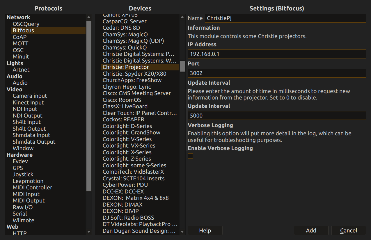Screen dimensions: 371x240
Task: Click the Add button
Action: (311, 230)
